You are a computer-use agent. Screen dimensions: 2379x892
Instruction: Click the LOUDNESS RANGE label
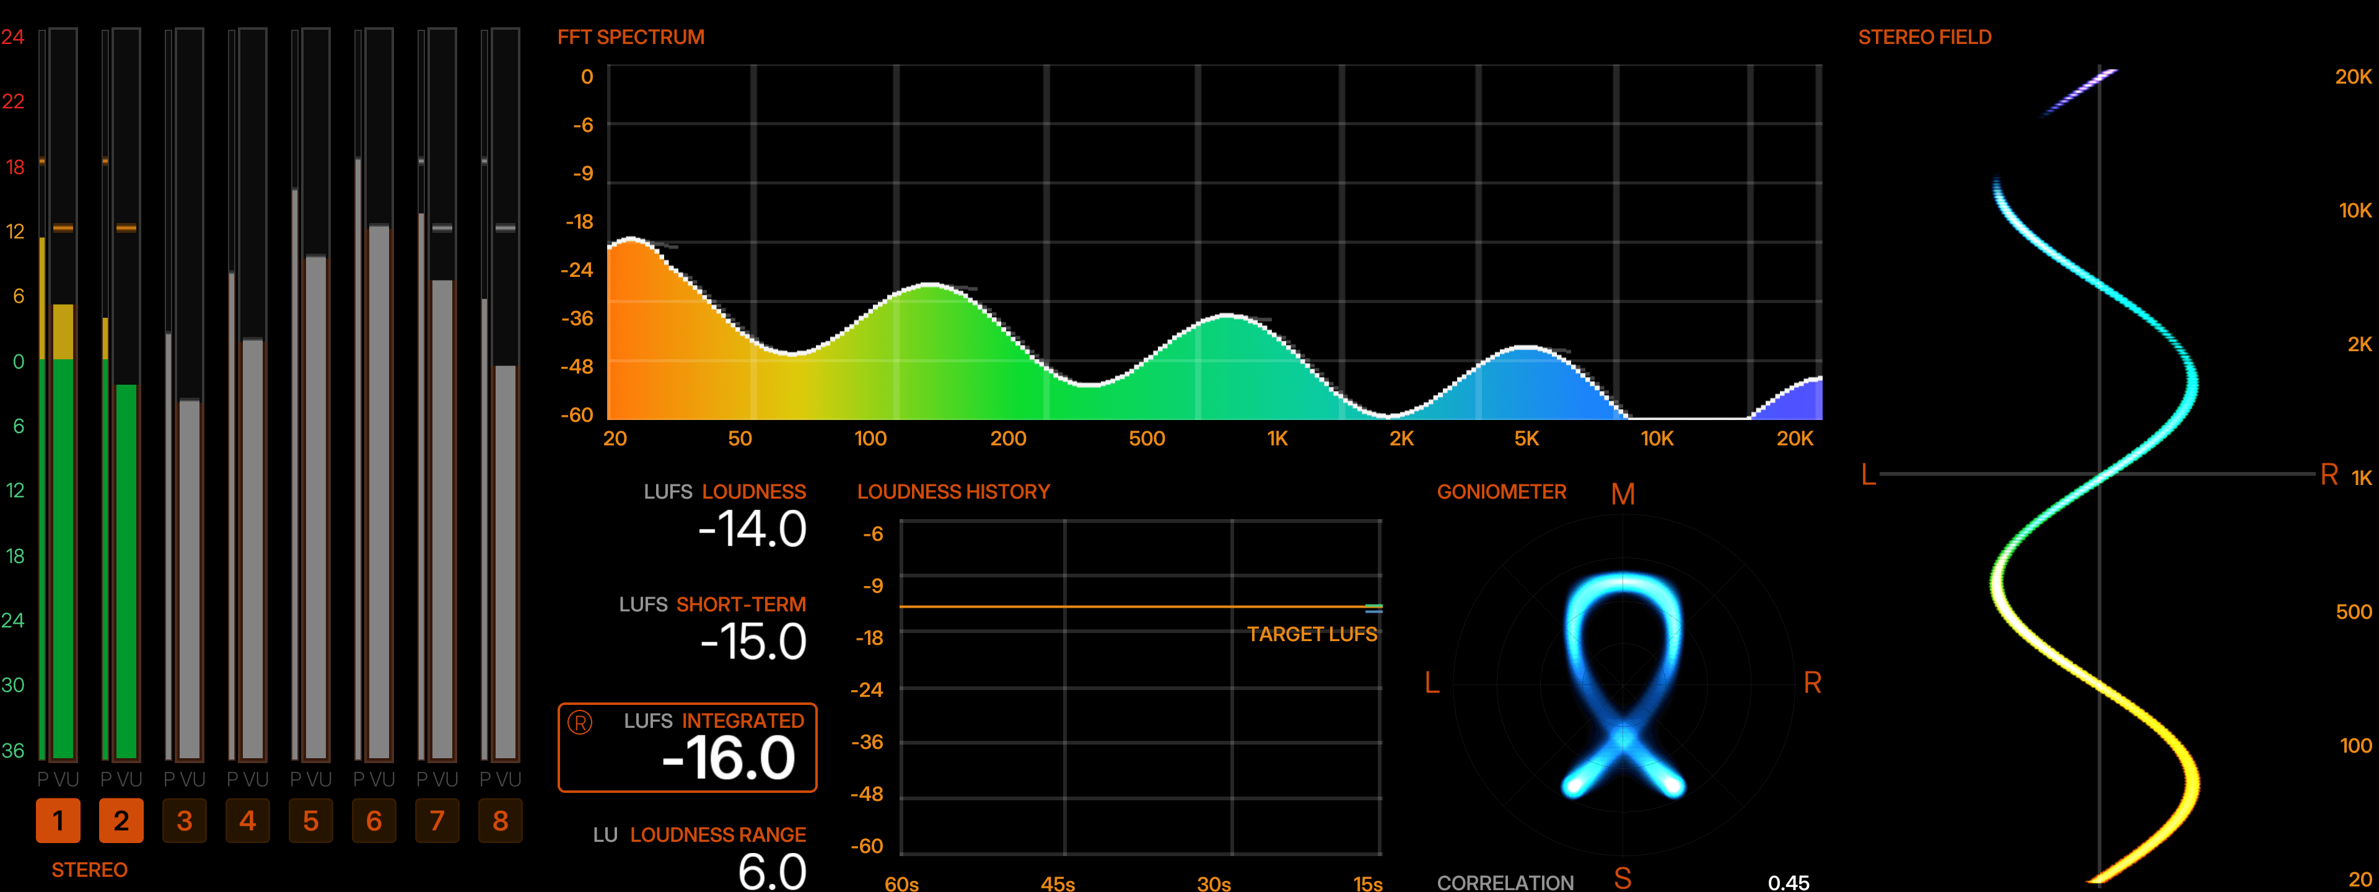pos(717,835)
